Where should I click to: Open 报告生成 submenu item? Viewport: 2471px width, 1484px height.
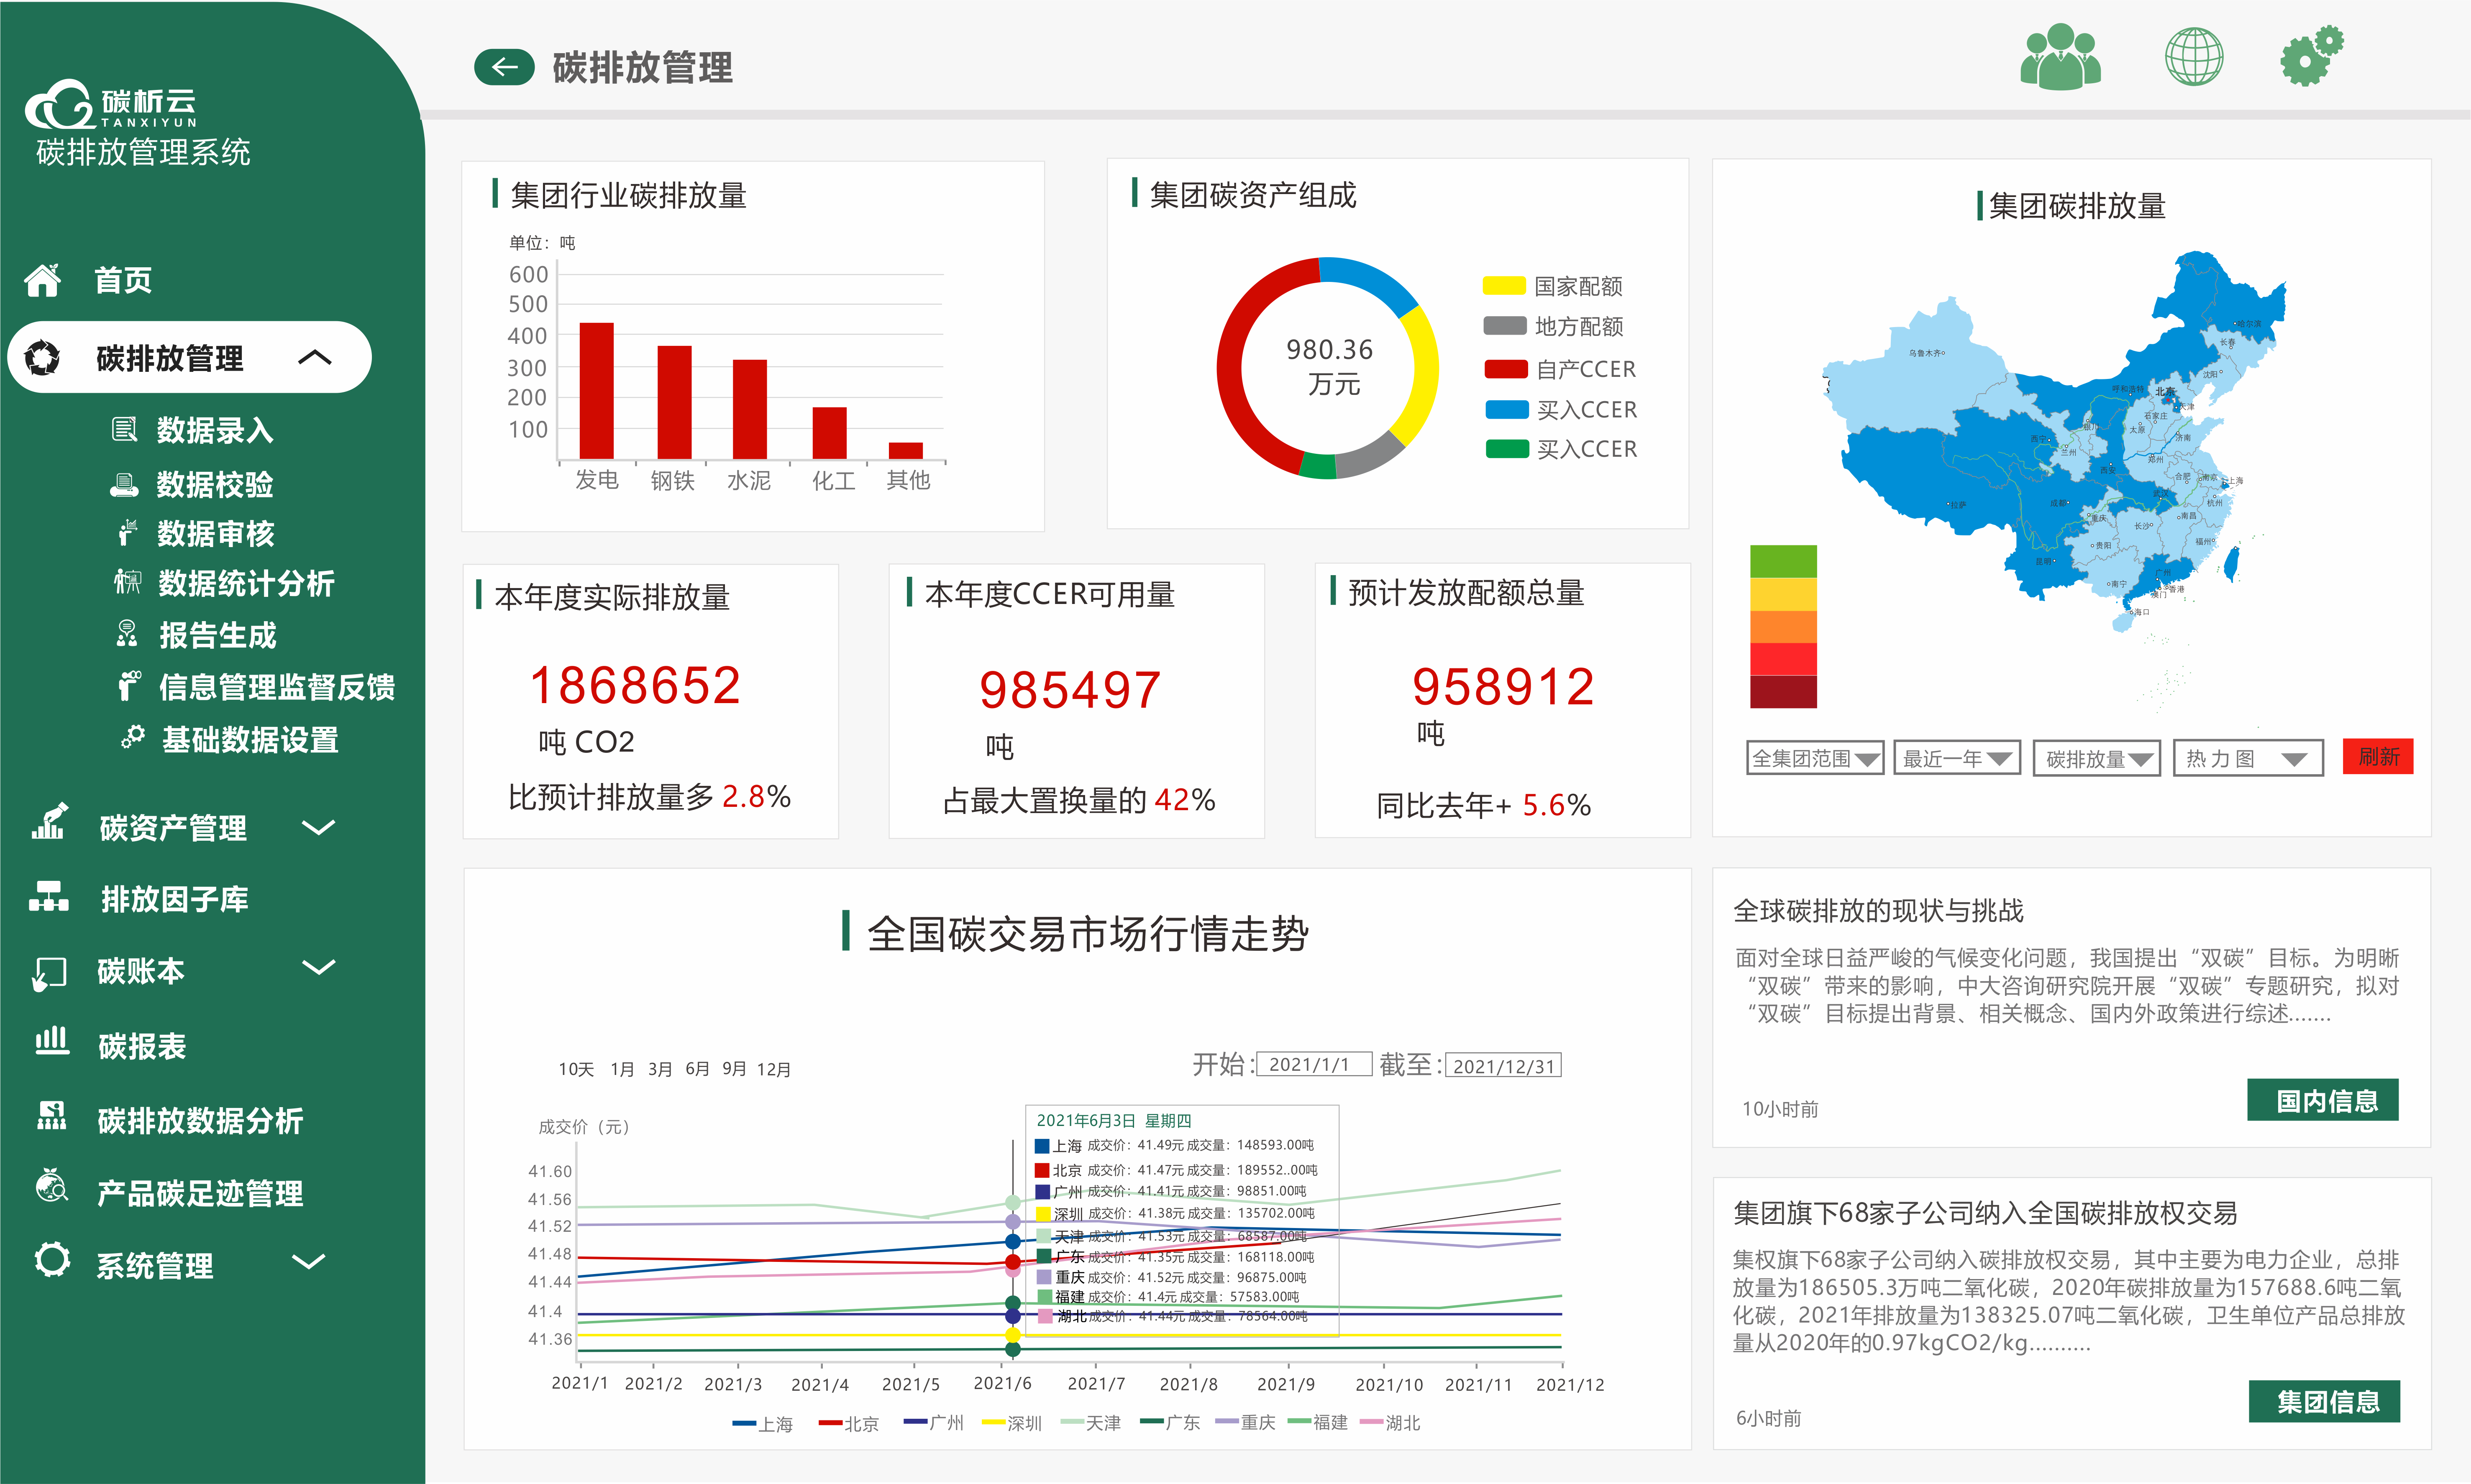(x=217, y=635)
